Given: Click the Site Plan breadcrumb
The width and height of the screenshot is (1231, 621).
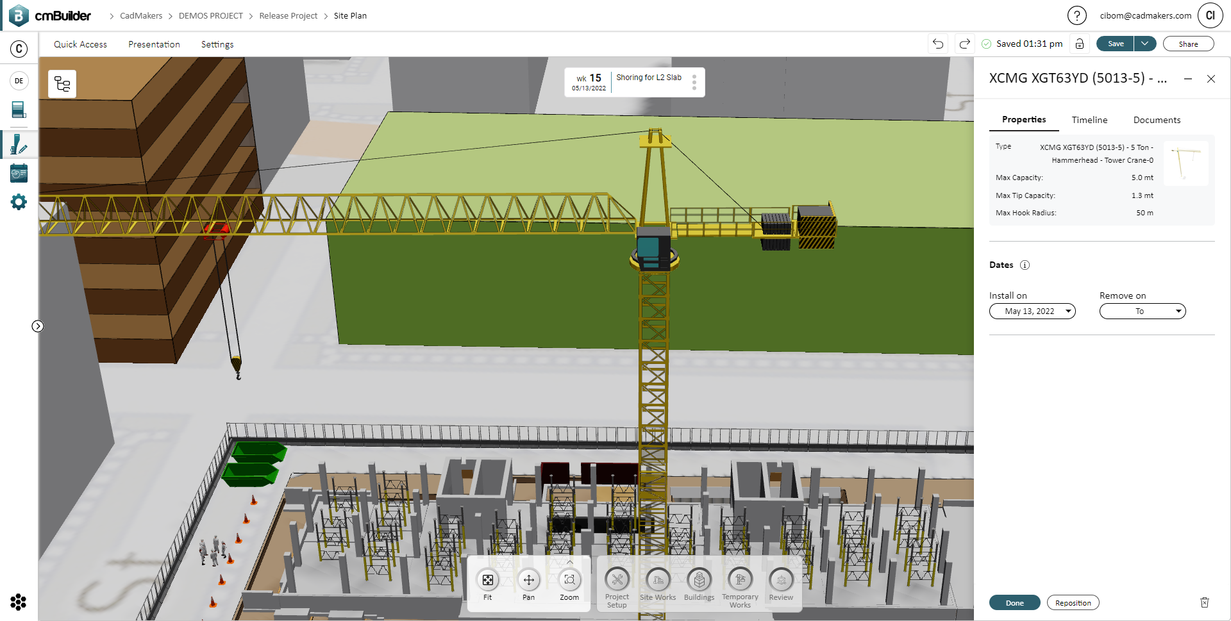Looking at the screenshot, I should point(350,15).
